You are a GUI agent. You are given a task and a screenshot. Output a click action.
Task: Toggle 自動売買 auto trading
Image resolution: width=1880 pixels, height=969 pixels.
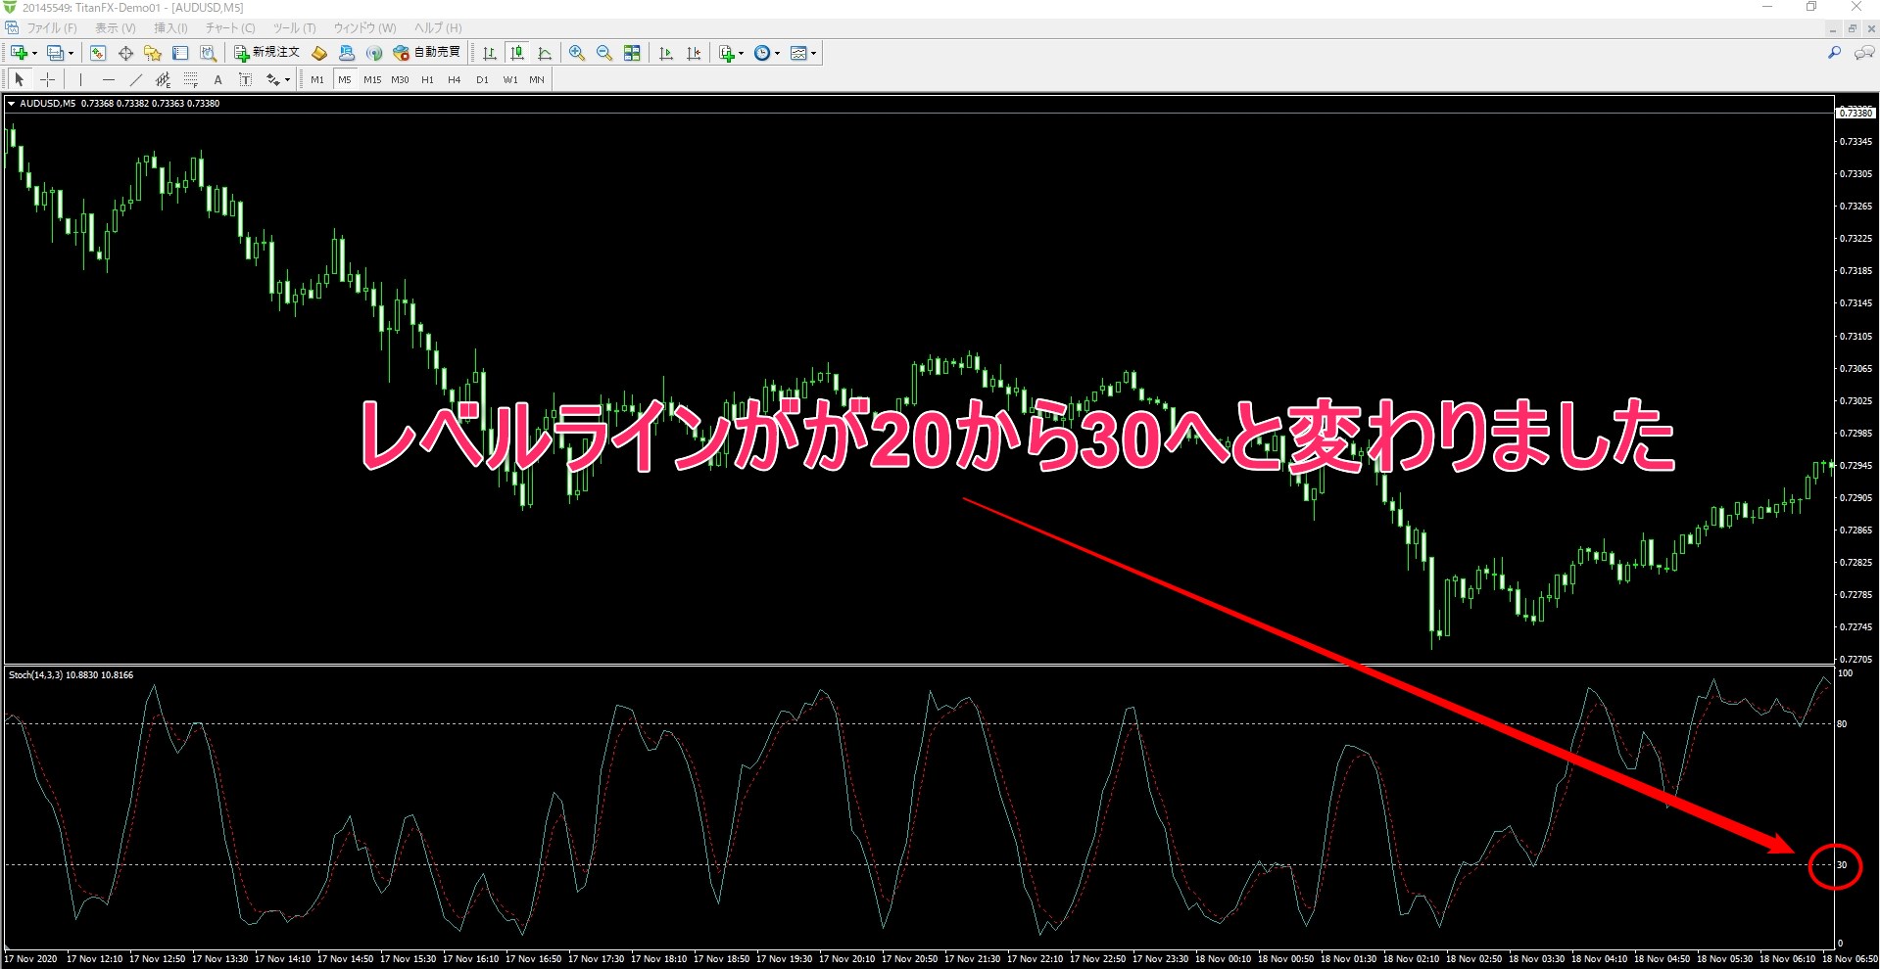click(426, 53)
